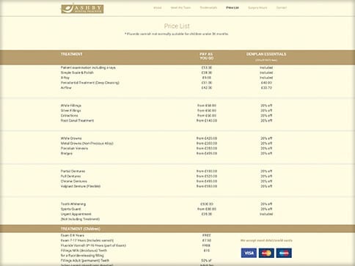Click the Visa card icon
Image resolution: width=355 pixels, height=266 pixels.
pos(249,253)
